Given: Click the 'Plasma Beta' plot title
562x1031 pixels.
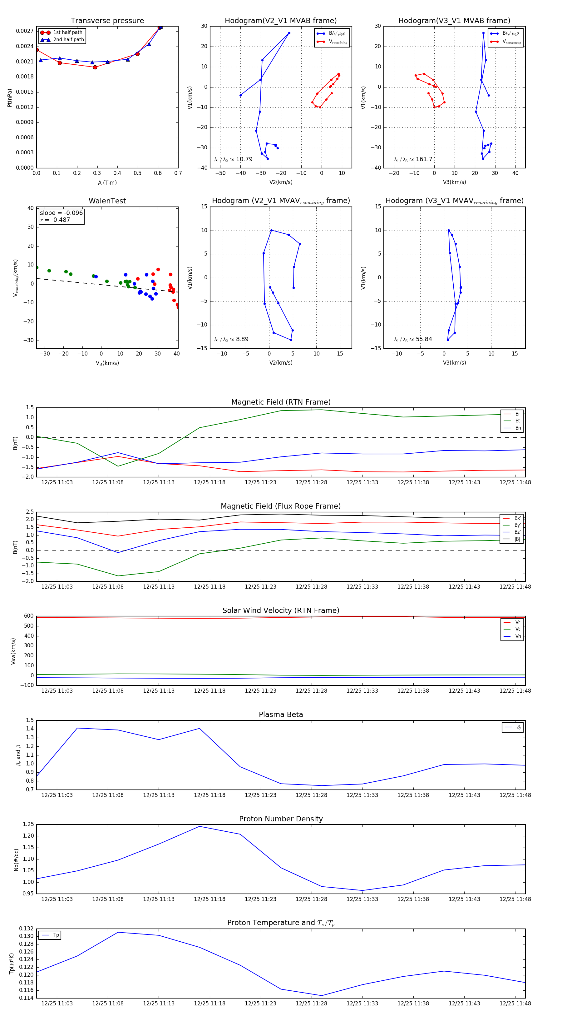Looking at the screenshot, I should (x=281, y=715).
